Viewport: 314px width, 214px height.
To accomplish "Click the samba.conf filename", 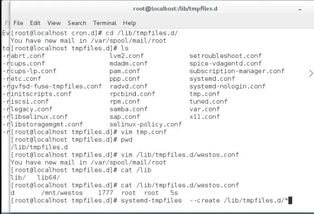I will pos(129,109).
